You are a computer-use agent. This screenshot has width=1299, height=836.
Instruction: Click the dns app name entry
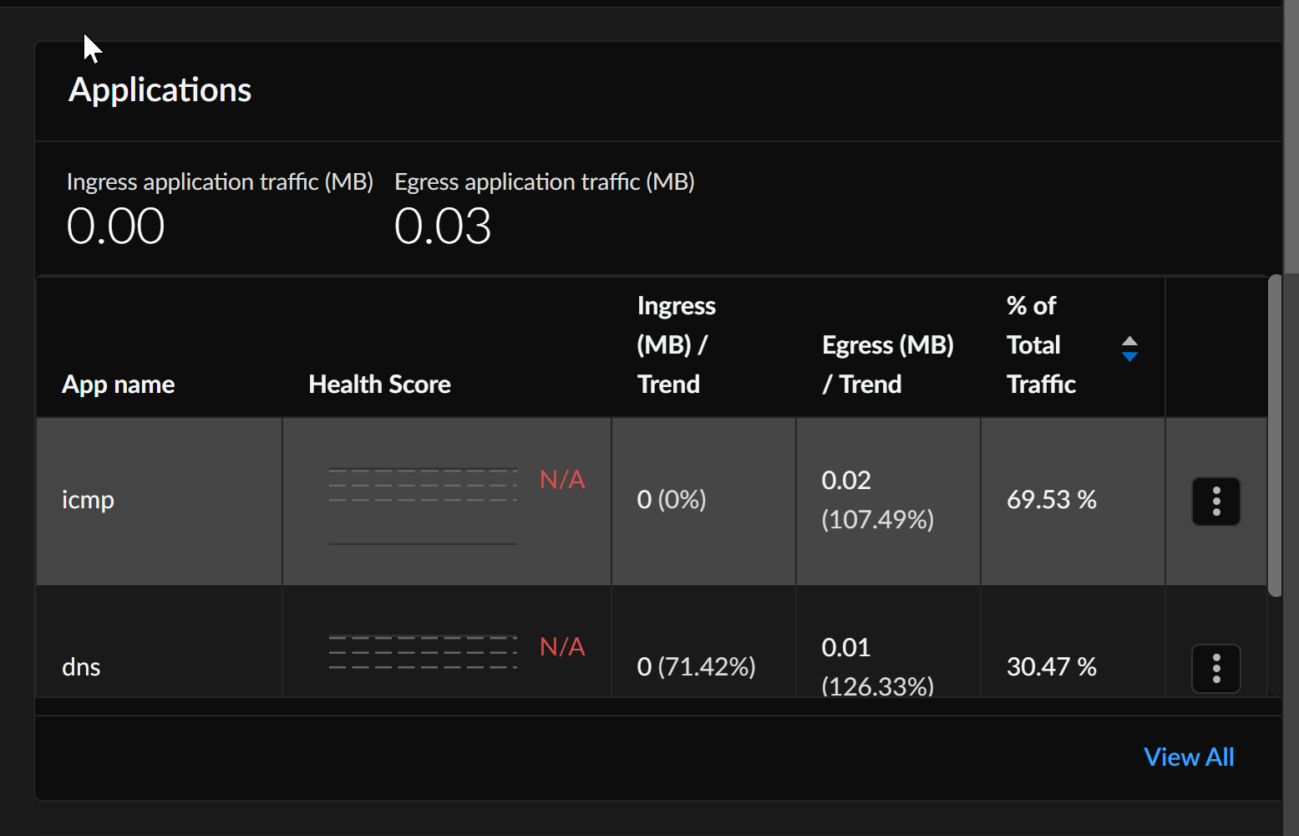pyautogui.click(x=81, y=666)
